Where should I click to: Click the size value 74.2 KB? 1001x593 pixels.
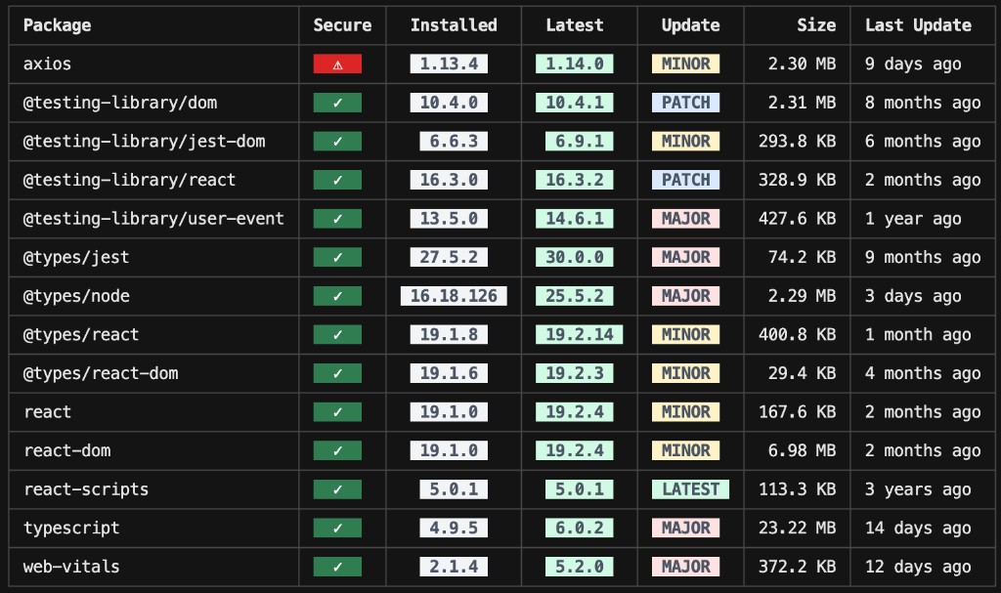(x=802, y=257)
